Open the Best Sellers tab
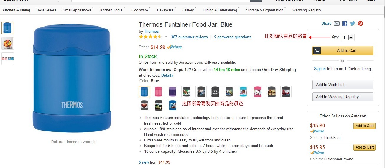 point(46,10)
